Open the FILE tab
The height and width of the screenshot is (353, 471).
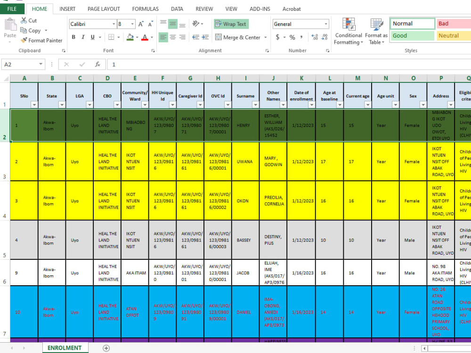point(12,8)
